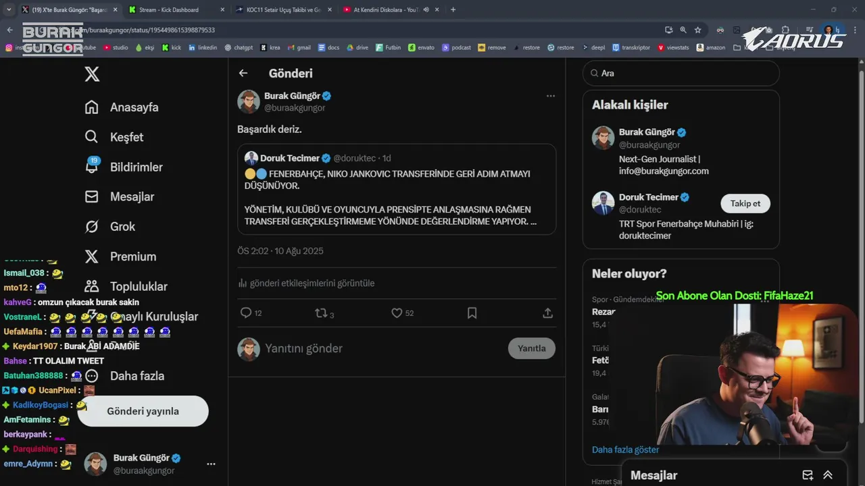The height and width of the screenshot is (486, 865).
Task: Click the post timestamp ÖS 2:02 · 10 Ağu 2025
Action: (x=280, y=251)
